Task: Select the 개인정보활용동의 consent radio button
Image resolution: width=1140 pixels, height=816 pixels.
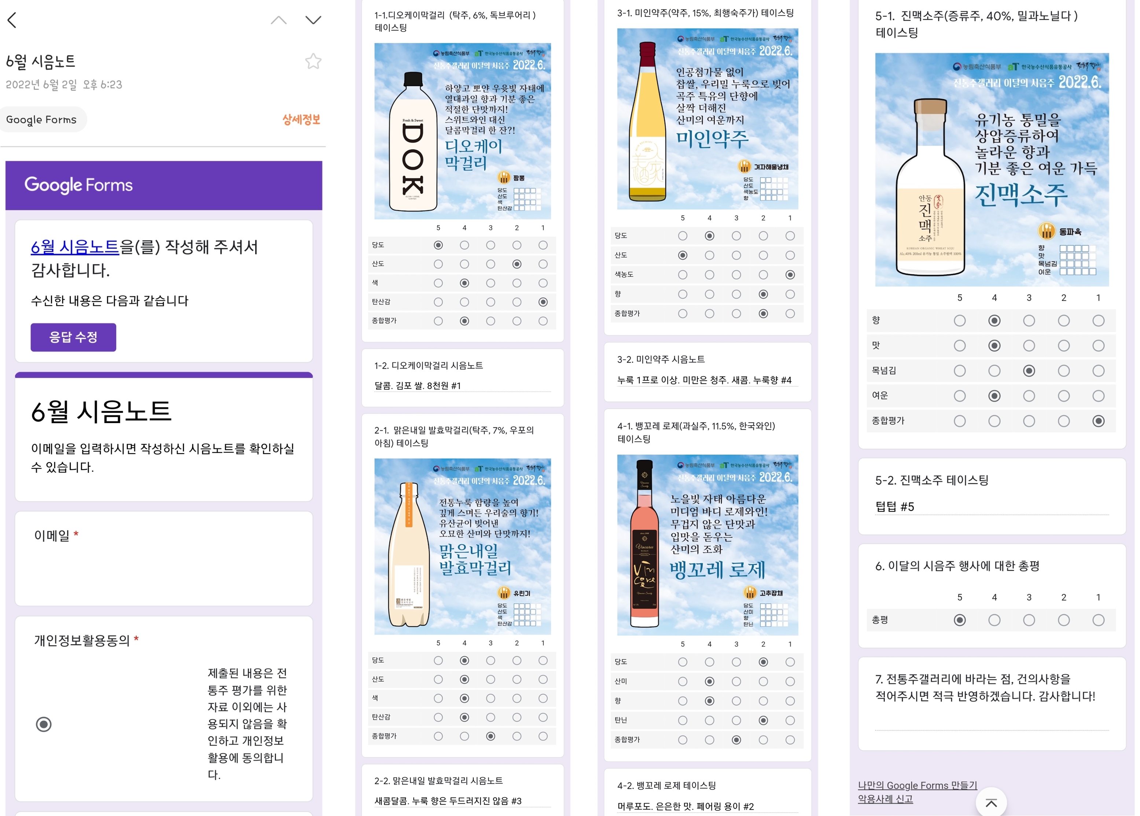Action: (x=44, y=724)
